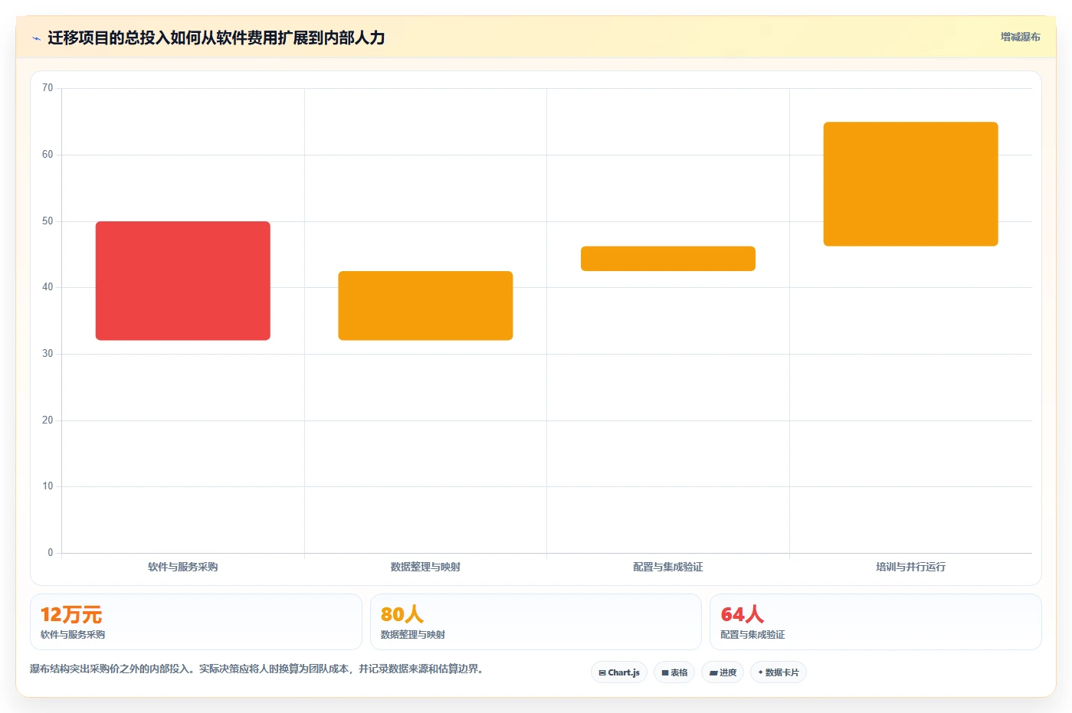Click the y-axis value 70

click(x=48, y=88)
